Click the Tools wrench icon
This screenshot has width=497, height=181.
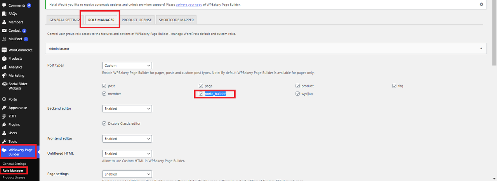pos(4,141)
